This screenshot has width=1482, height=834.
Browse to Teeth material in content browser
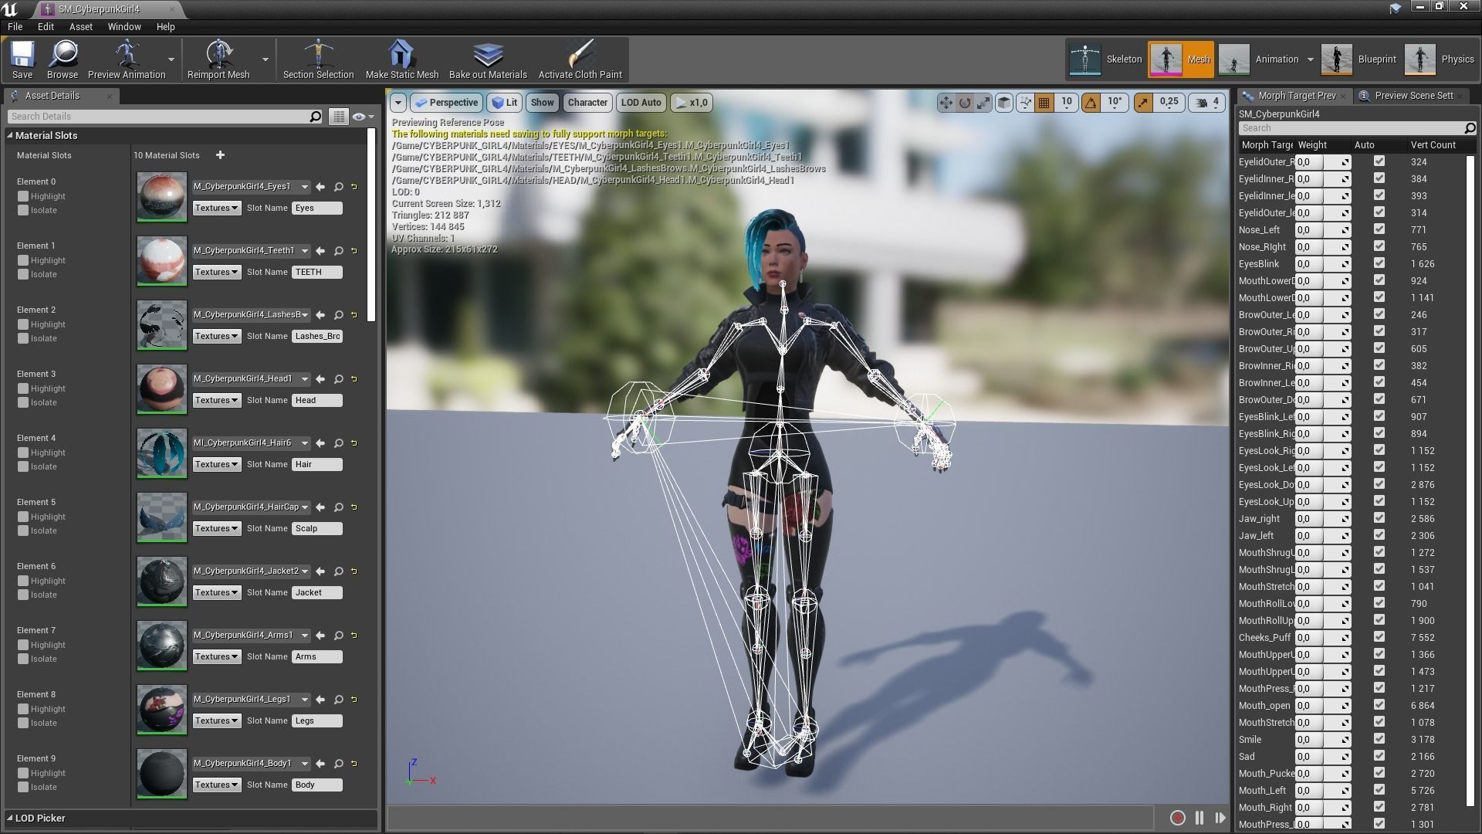339,251
